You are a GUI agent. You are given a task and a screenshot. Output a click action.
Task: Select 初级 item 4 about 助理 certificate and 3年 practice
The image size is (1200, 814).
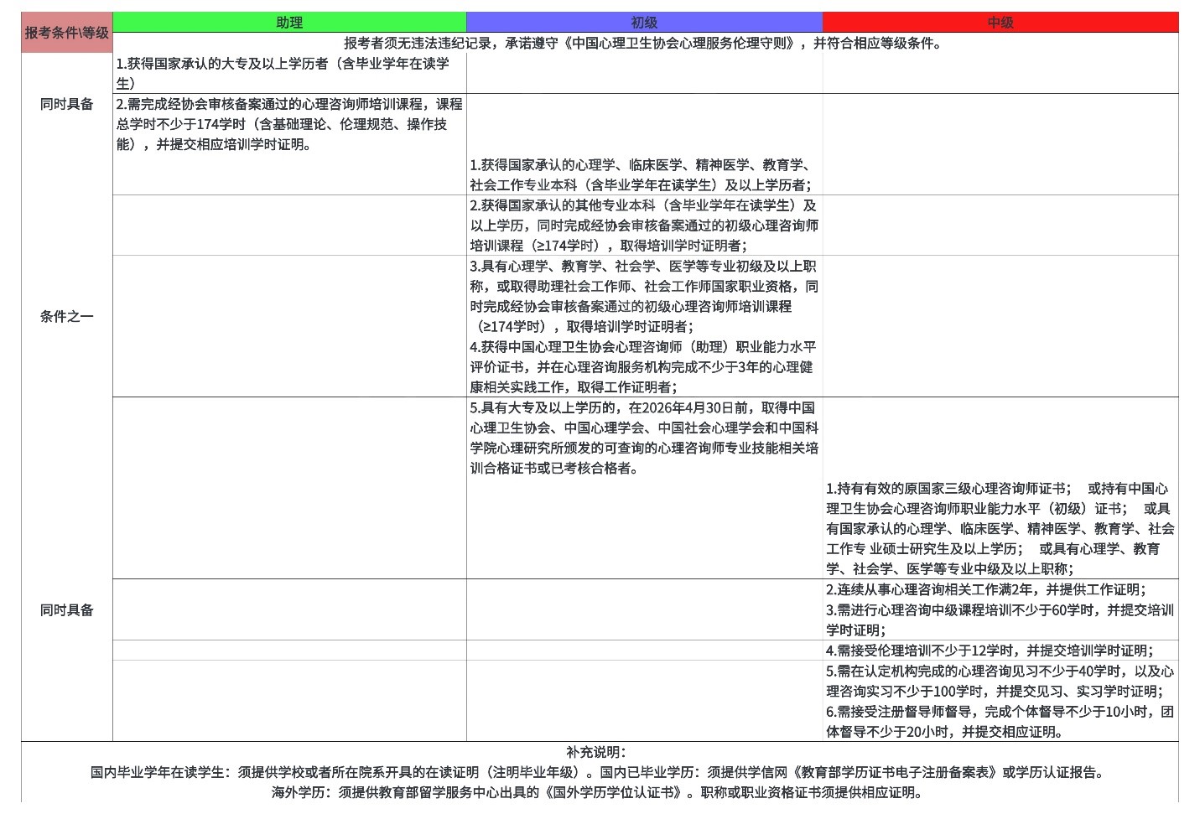click(x=642, y=367)
